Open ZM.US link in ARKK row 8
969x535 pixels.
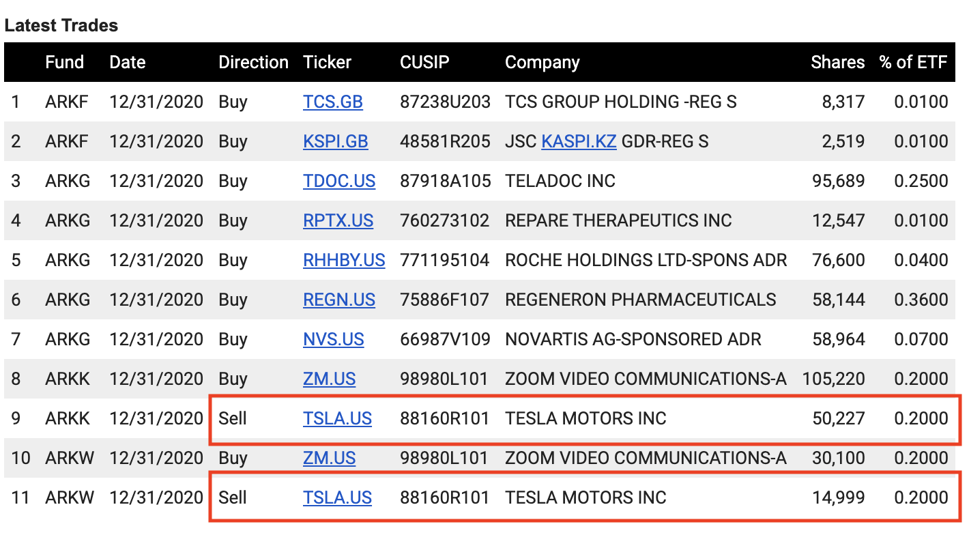pos(330,379)
